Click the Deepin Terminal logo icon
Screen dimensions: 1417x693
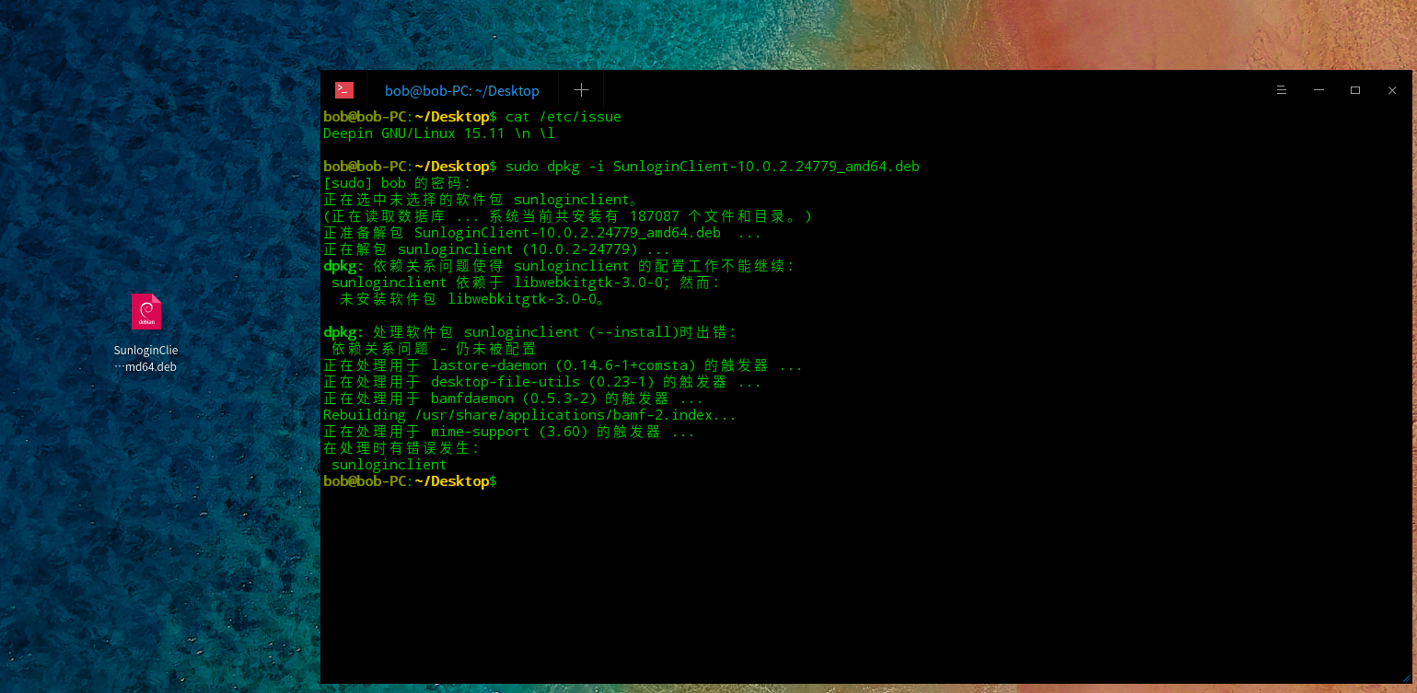[343, 90]
